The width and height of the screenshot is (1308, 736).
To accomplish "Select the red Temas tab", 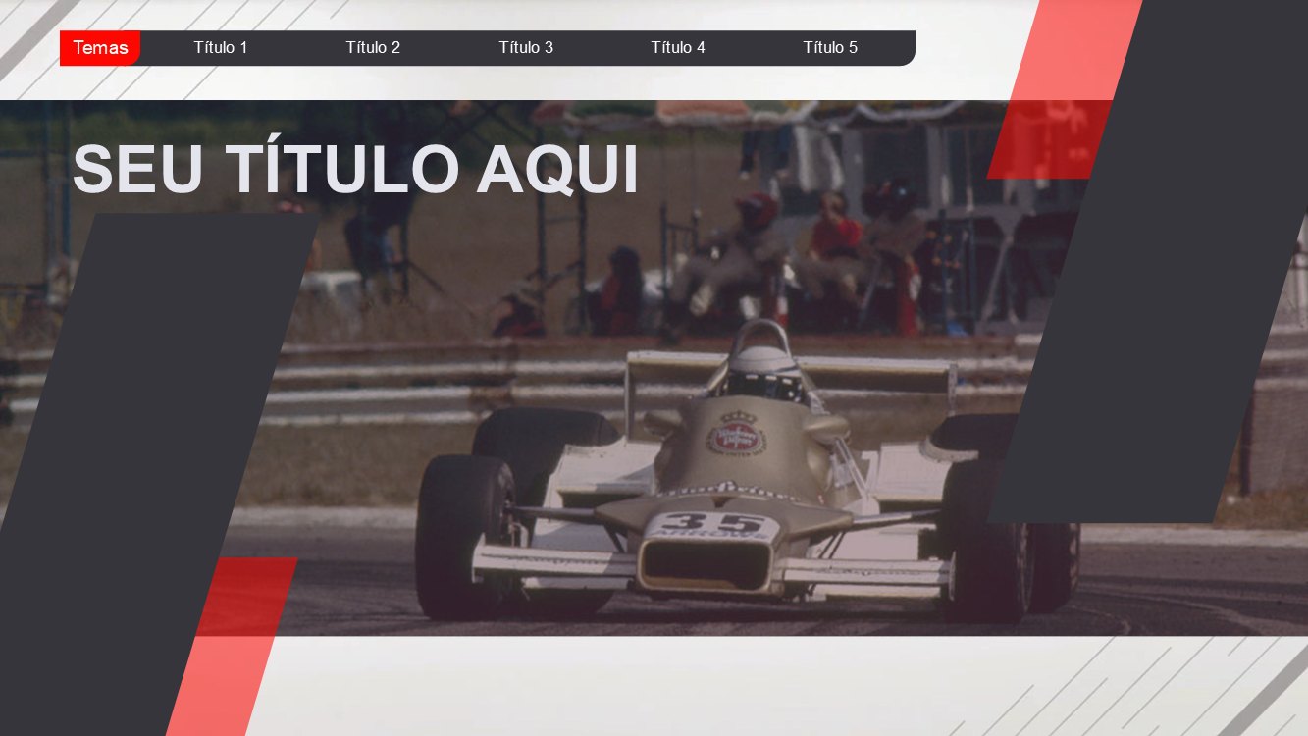I will click(x=100, y=48).
